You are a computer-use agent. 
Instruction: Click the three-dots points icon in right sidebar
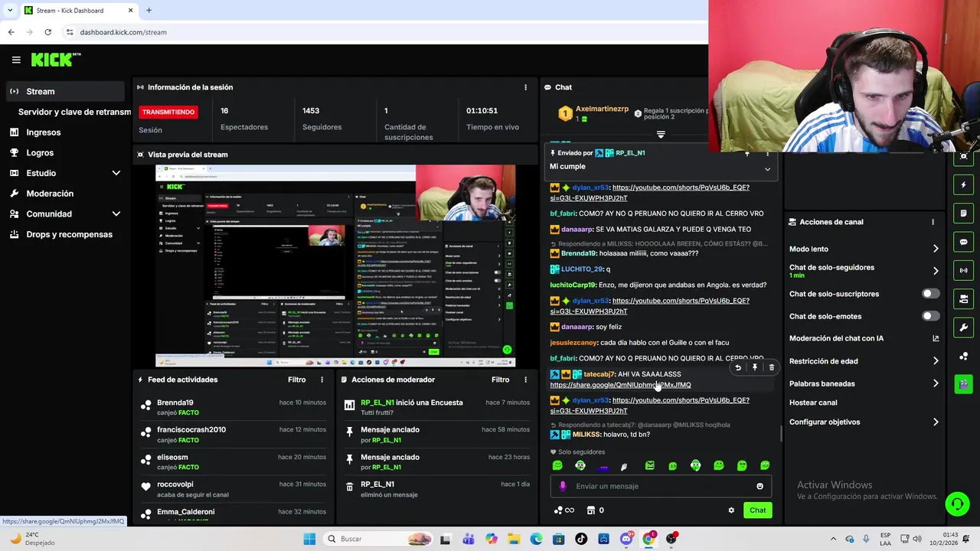963,356
